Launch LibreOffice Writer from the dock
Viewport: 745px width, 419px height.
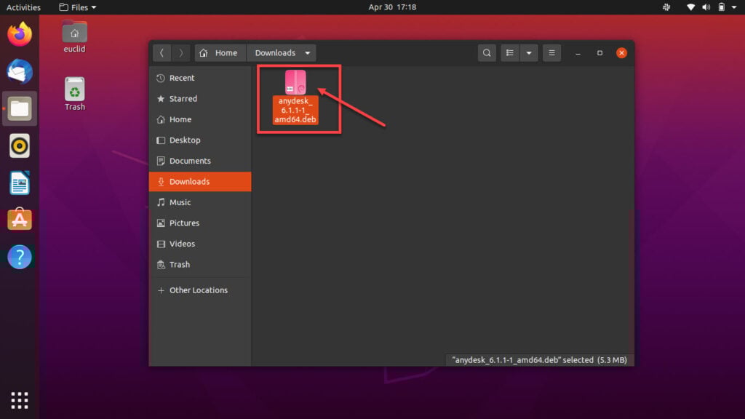tap(20, 183)
